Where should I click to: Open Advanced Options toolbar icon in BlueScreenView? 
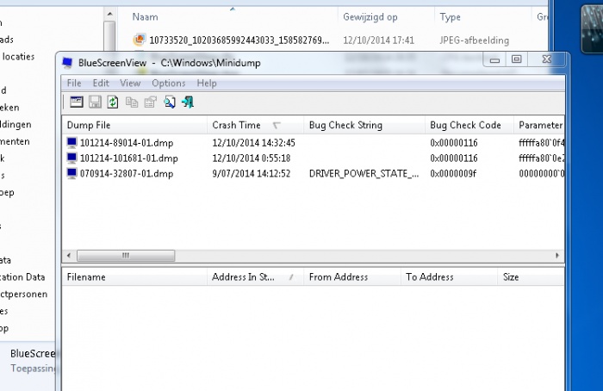point(77,102)
